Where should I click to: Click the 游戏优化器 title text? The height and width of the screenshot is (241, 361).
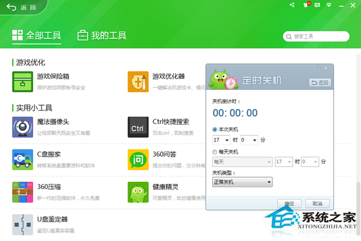click(168, 77)
